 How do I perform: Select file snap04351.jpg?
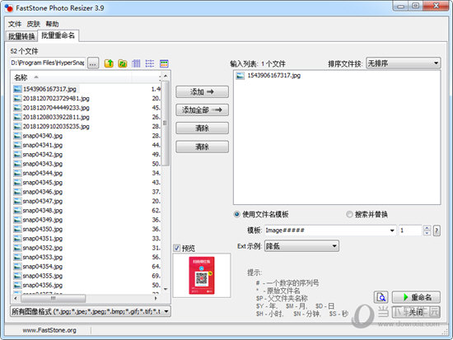point(43,239)
